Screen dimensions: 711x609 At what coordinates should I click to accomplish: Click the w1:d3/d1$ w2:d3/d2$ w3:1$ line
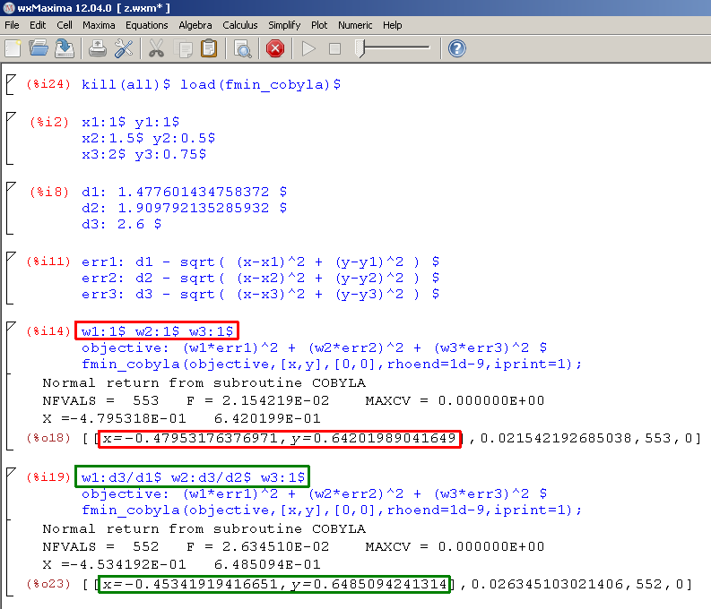coord(193,477)
